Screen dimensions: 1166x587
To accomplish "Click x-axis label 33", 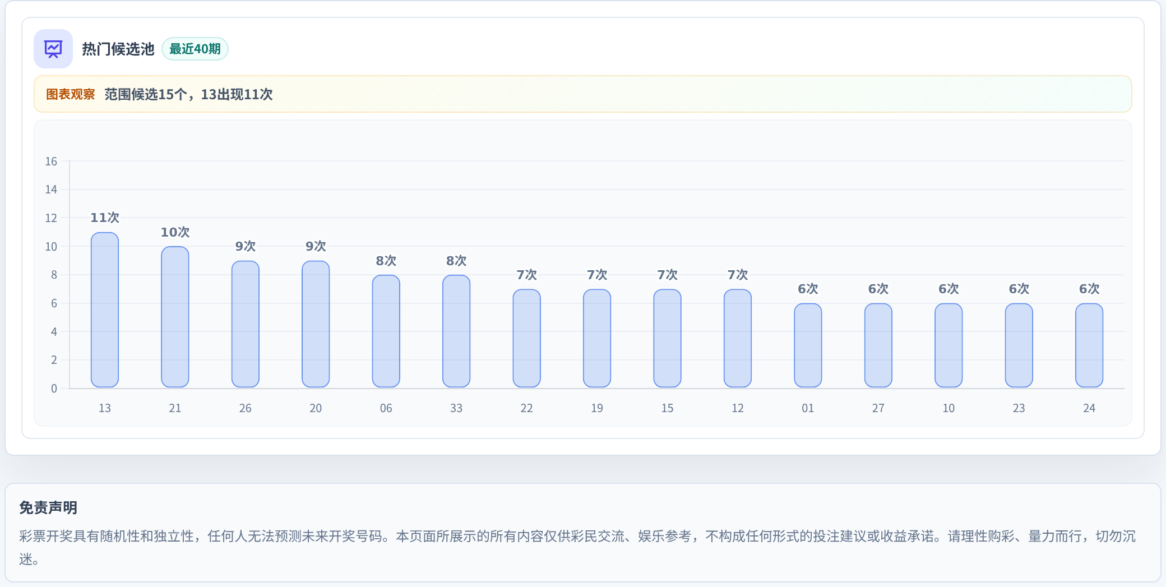I will (456, 408).
